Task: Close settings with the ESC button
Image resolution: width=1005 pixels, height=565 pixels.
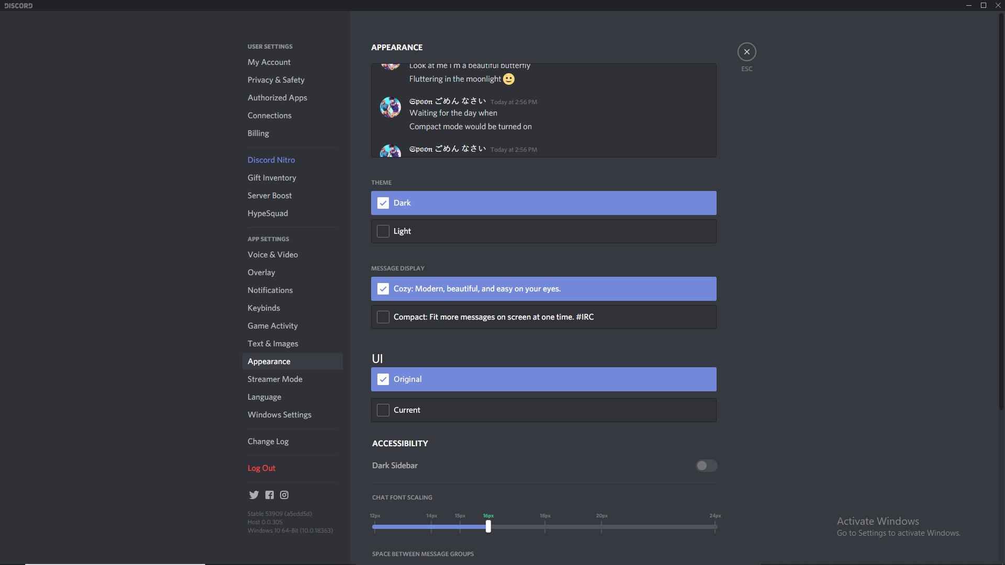Action: (x=746, y=51)
